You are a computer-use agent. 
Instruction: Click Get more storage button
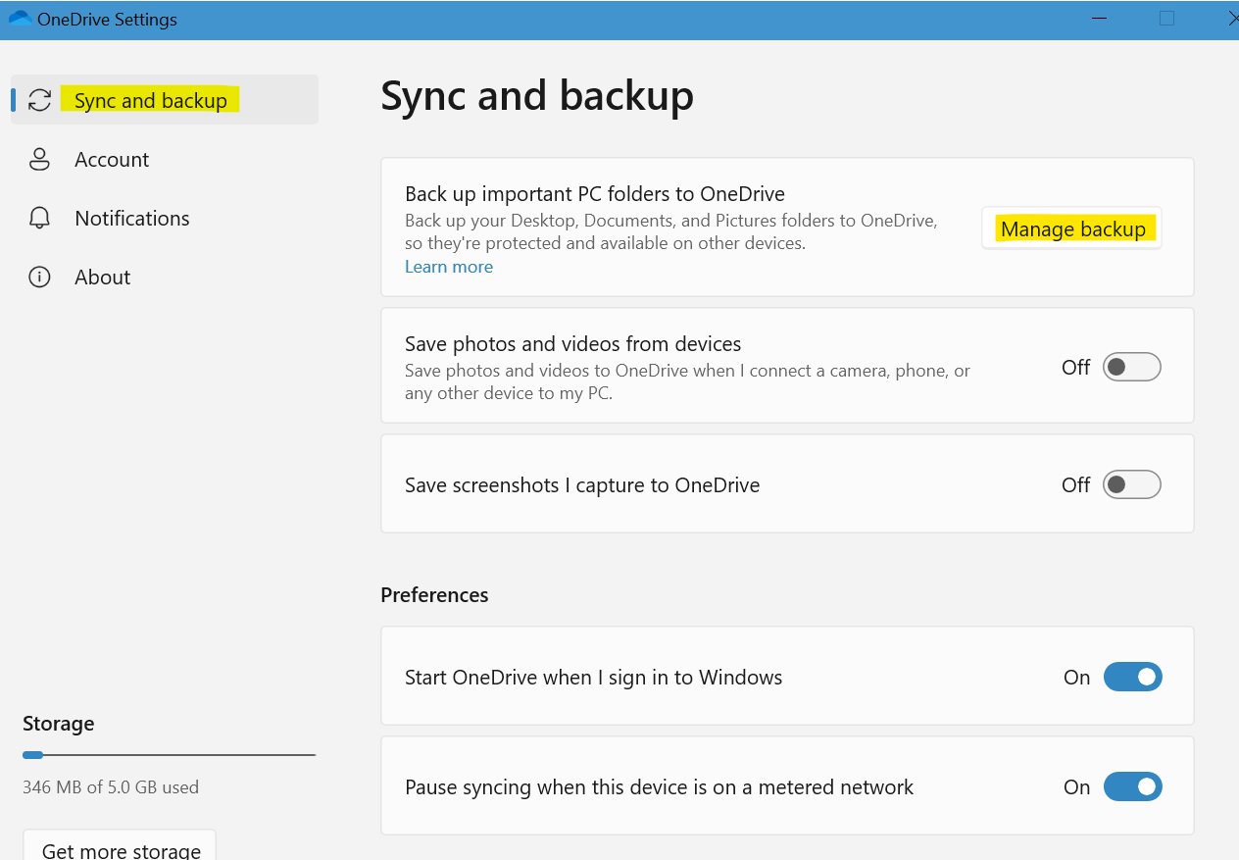click(120, 847)
